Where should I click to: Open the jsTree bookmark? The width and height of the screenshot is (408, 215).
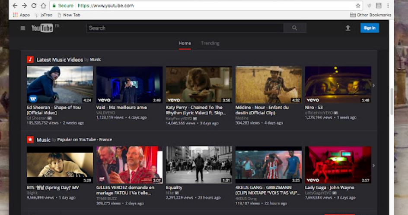coord(44,15)
